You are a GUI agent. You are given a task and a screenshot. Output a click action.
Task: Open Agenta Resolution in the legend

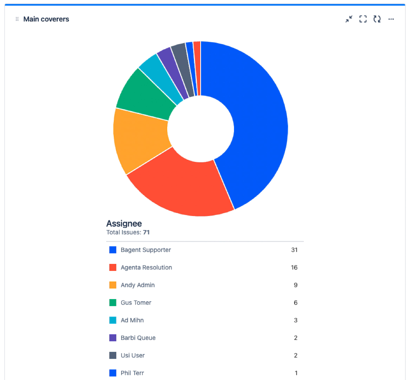click(x=146, y=267)
